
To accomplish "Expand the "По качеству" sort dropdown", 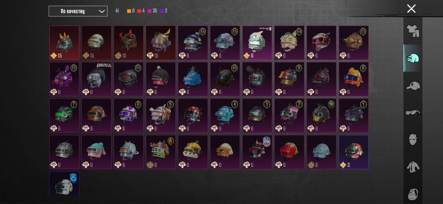I will coord(78,12).
